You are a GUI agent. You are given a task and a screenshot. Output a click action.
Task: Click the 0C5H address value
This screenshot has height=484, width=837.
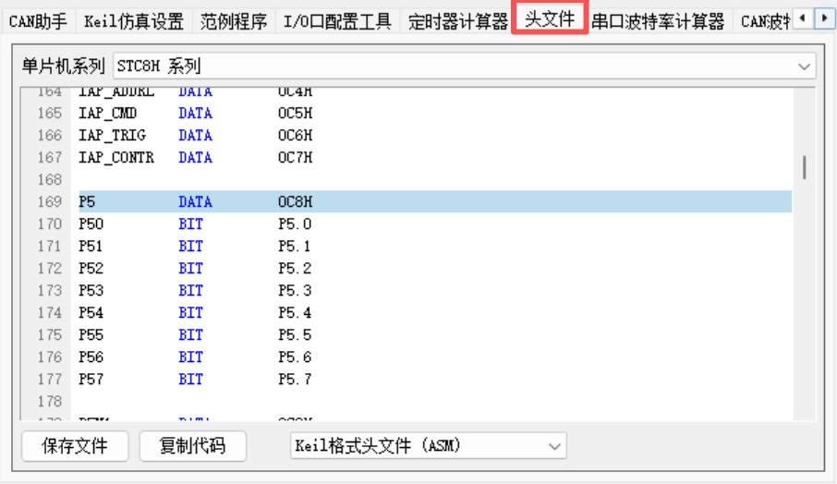(x=296, y=113)
